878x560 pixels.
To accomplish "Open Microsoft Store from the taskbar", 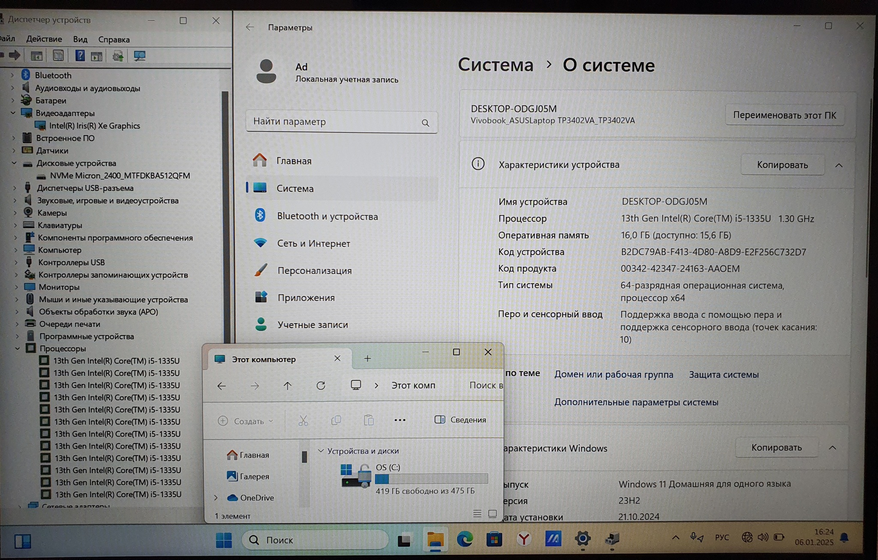I will pyautogui.click(x=494, y=539).
